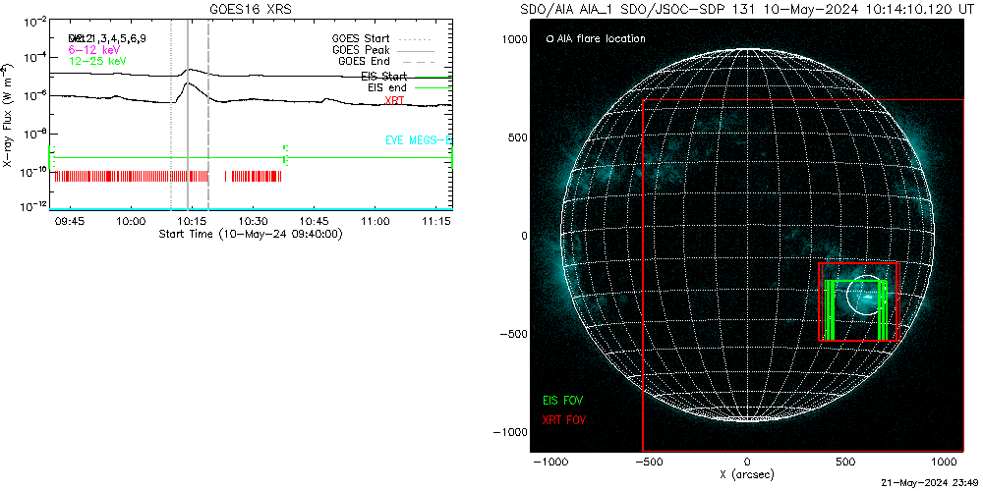This screenshot has width=983, height=491.
Task: Click the 6-12 keV legend label
Action: pyautogui.click(x=94, y=49)
